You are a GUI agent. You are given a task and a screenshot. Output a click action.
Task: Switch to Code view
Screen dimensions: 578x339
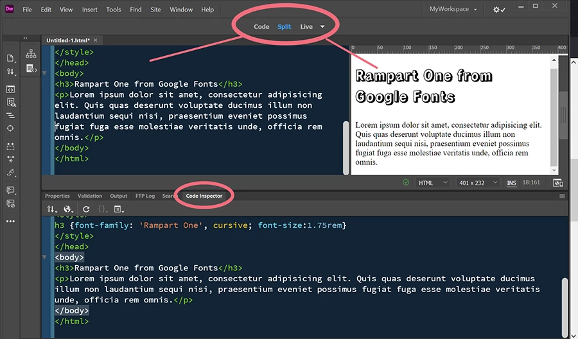261,26
